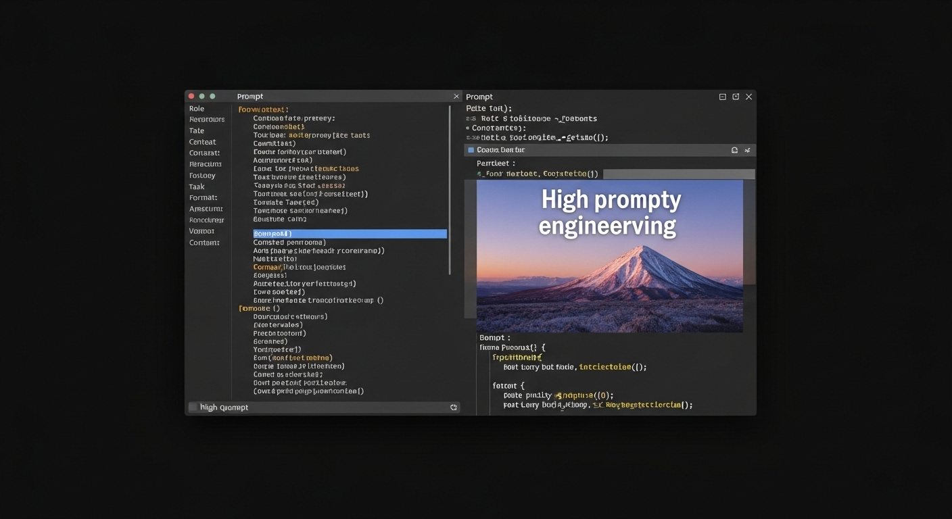Click the refresh icon in the bottom search bar
The height and width of the screenshot is (519, 952).
click(454, 407)
